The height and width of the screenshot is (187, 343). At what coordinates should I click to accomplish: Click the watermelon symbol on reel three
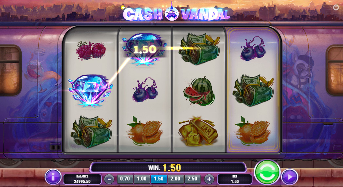(x=199, y=91)
